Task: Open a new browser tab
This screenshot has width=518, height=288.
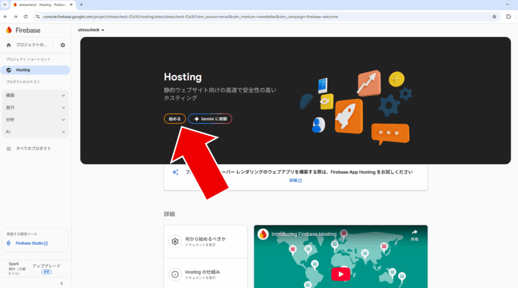Action: [81, 5]
